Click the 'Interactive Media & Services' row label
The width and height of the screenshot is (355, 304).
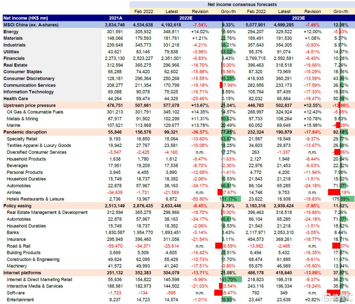coord(35,286)
